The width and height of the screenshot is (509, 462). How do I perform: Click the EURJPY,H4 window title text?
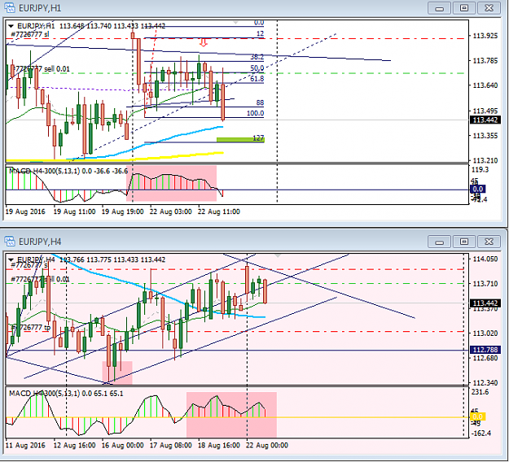point(40,242)
